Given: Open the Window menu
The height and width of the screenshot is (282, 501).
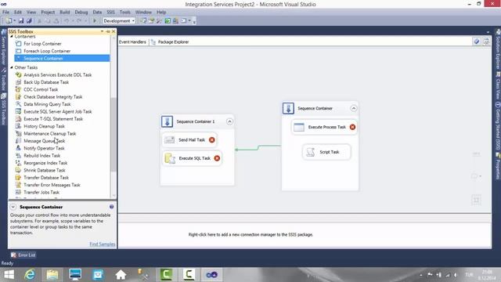Looking at the screenshot, I should click(x=143, y=13).
